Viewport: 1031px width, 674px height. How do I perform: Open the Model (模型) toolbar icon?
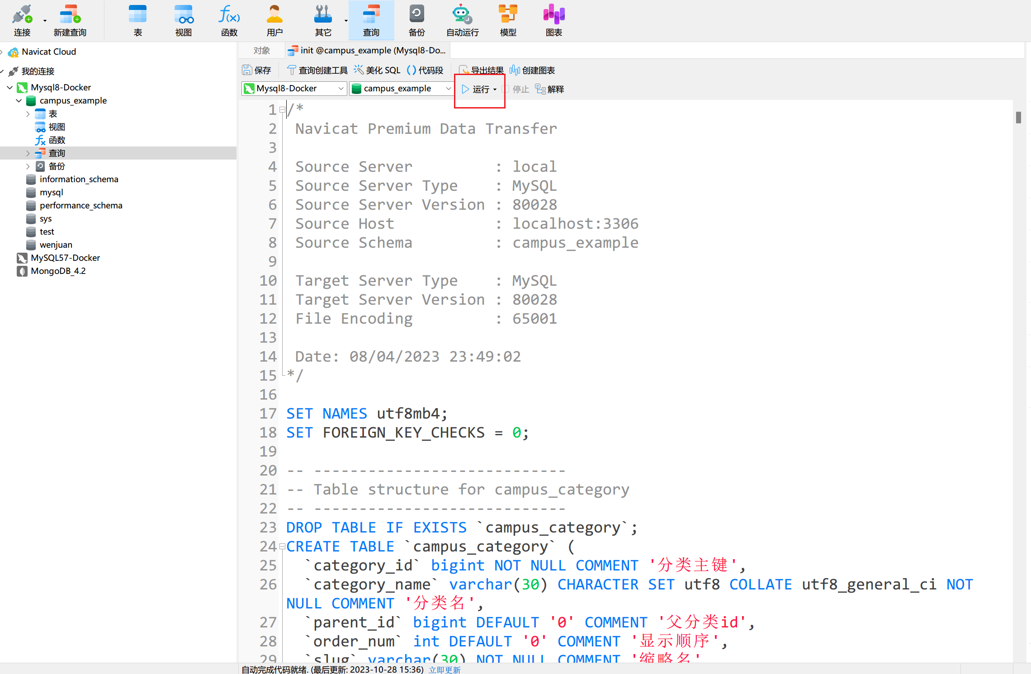pos(508,20)
